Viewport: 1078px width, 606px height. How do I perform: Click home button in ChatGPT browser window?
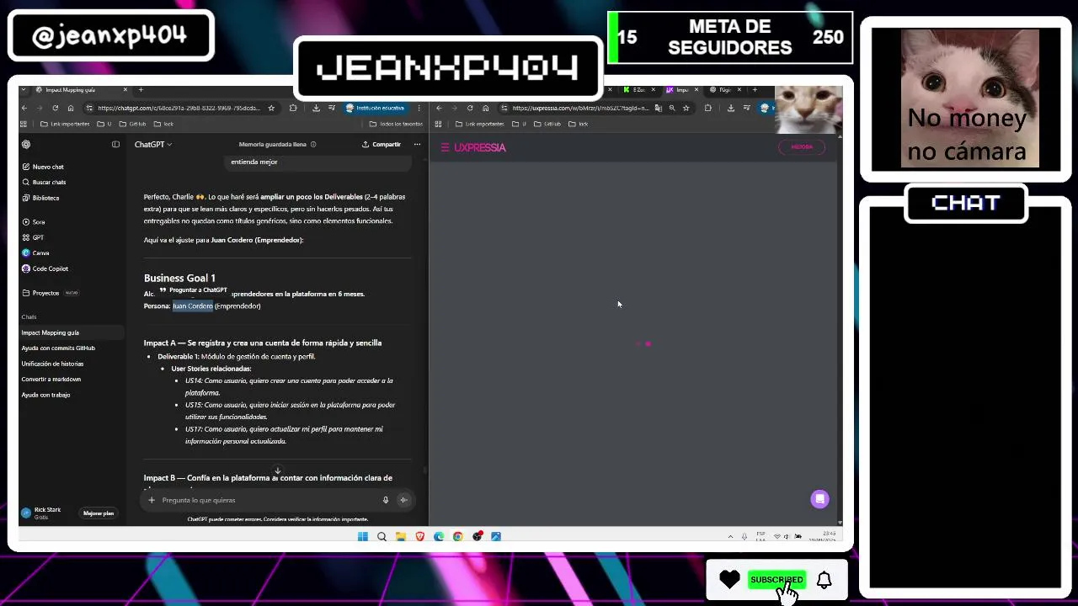[70, 108]
